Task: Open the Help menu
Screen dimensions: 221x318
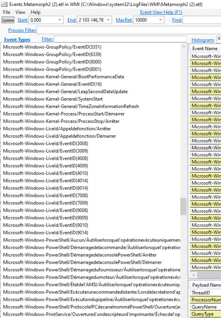Action: click(x=36, y=12)
